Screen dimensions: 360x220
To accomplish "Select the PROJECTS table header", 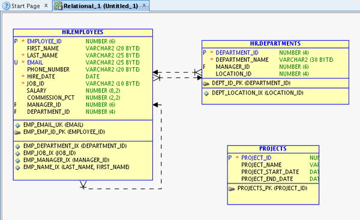I will click(x=273, y=149).
